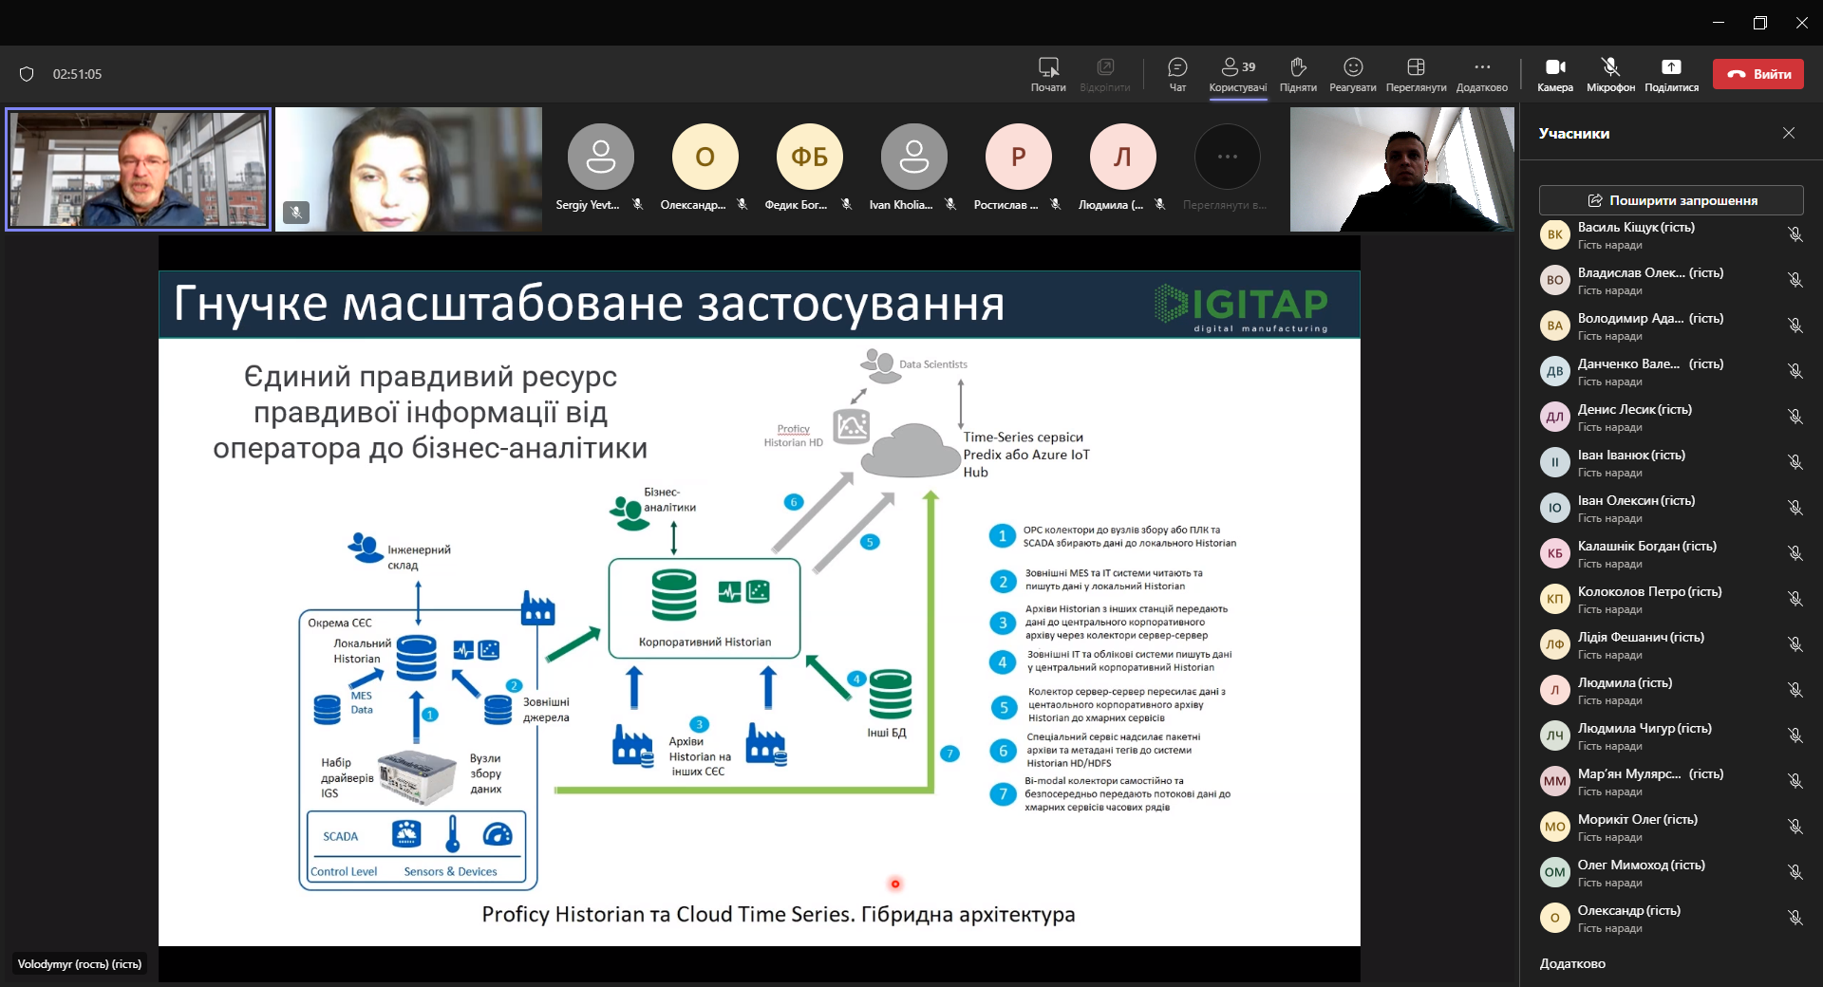The width and height of the screenshot is (1823, 987).
Task: Click the Proficy Historian HD link on slide
Action: pyautogui.click(x=794, y=436)
